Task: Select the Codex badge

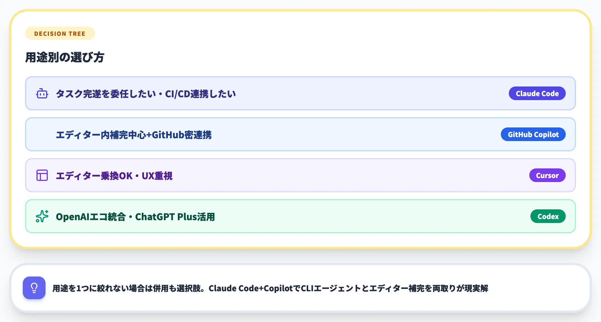Action: pos(548,216)
